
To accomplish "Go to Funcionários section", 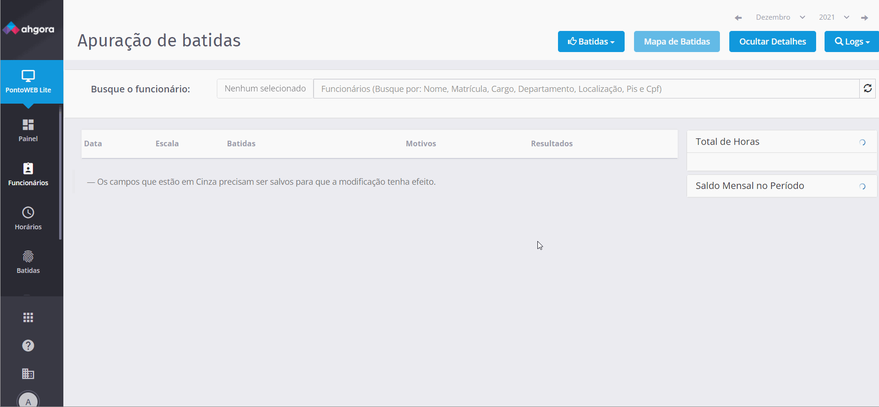I will pos(28,174).
